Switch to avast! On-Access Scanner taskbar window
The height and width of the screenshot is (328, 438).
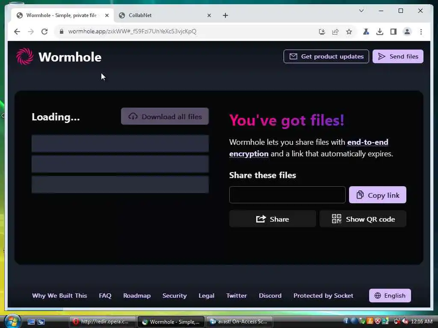pos(240,322)
